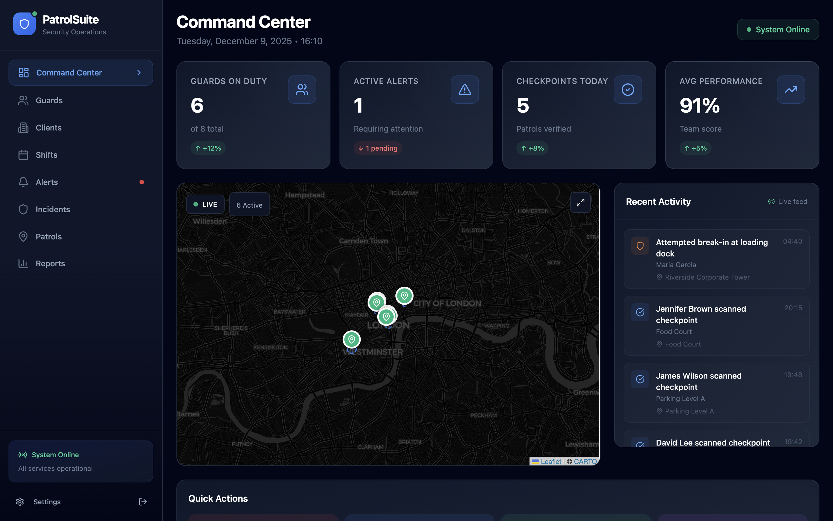Screen dimensions: 833x521
Task: Click the Command Center chevron arrow
Action: (139, 73)
